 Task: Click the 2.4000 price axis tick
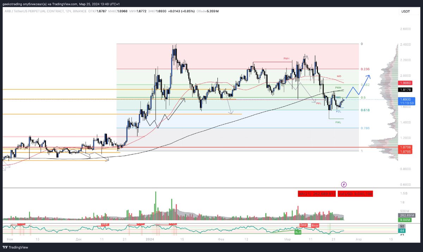tap(405, 44)
